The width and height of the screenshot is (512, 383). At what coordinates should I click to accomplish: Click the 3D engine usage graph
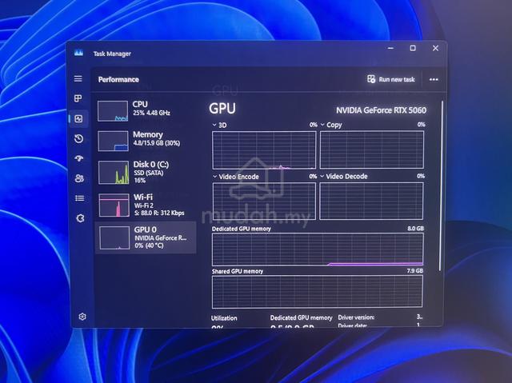pyautogui.click(x=264, y=150)
